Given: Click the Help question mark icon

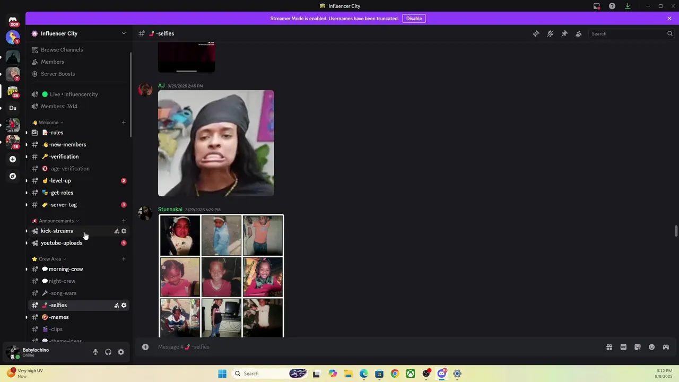Looking at the screenshot, I should (612, 6).
